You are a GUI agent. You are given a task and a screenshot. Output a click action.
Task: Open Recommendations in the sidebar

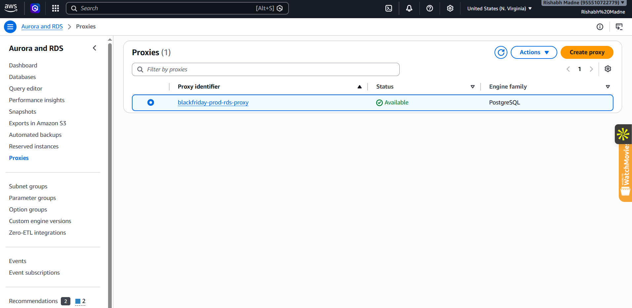click(x=33, y=301)
